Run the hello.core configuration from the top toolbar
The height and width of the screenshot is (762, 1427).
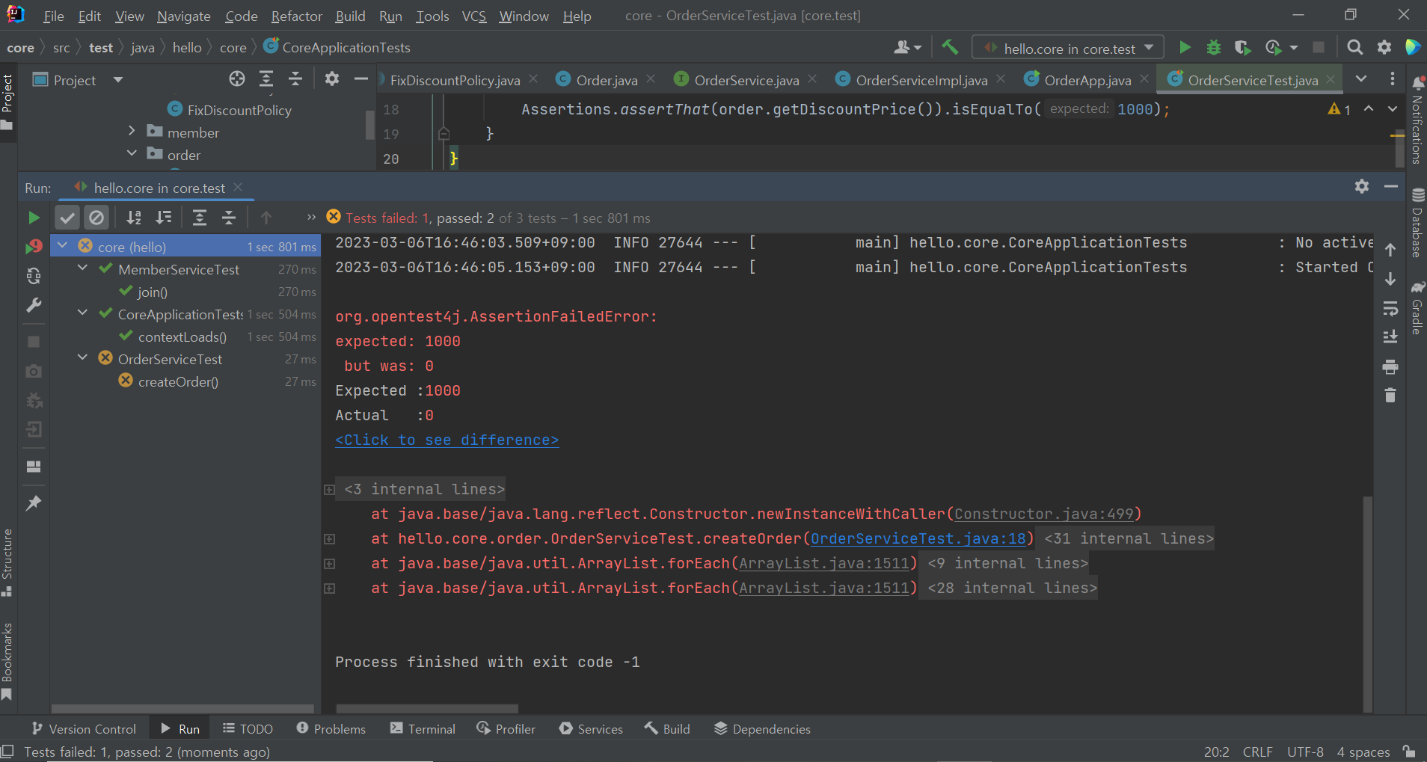point(1185,48)
